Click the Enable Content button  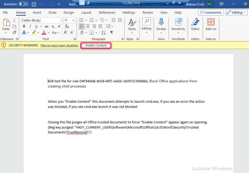tap(96, 45)
